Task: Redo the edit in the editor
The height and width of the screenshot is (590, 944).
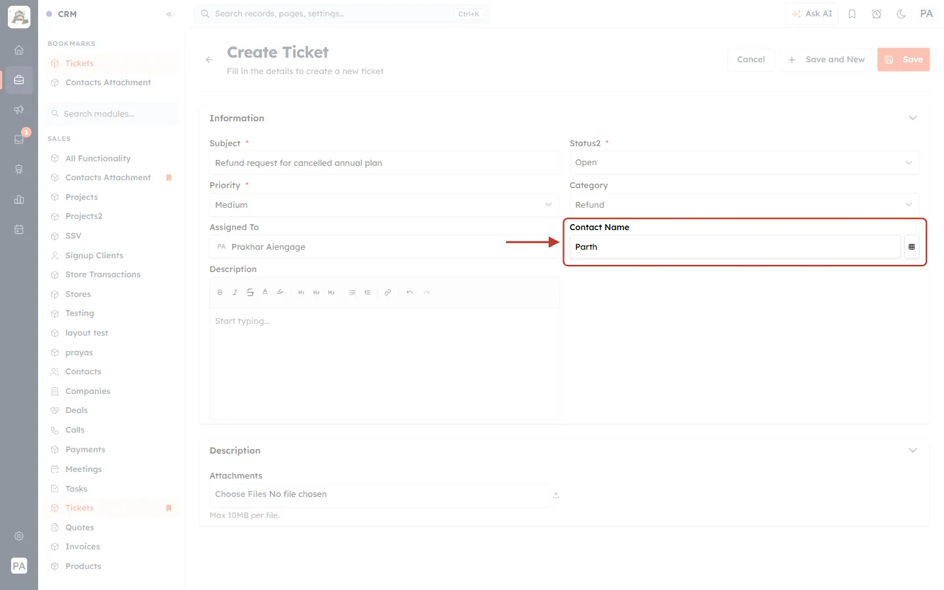Action: pos(427,292)
